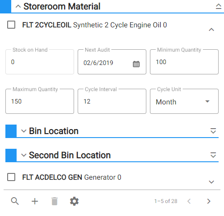Open the Next Audit calendar picker

coord(136,64)
